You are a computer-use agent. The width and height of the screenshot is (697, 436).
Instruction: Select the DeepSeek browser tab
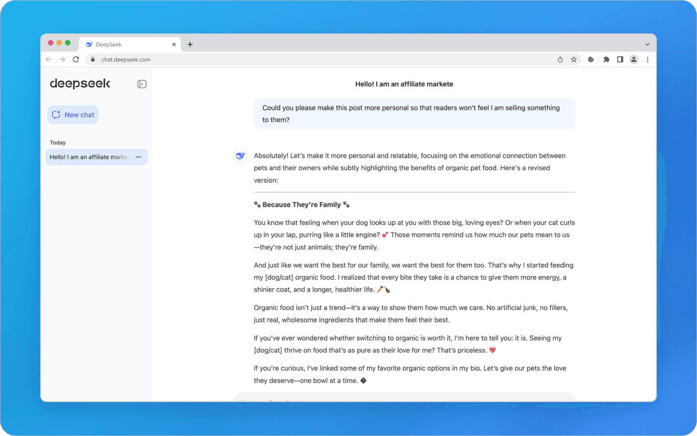130,45
